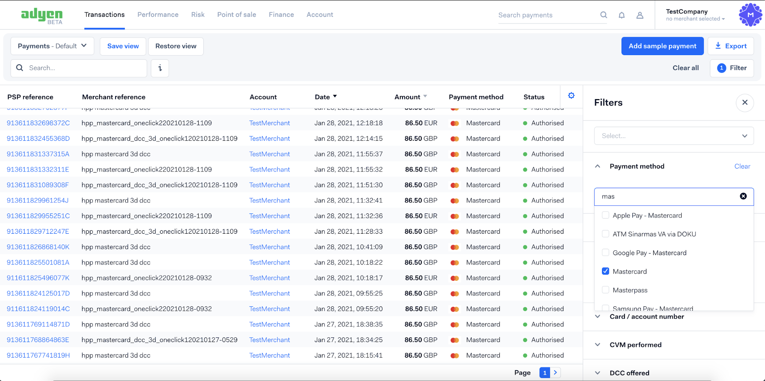Click merchant reference hpp_mastercard_dcc_3d_oneclick120210127-0529
765x381 pixels.
point(159,340)
